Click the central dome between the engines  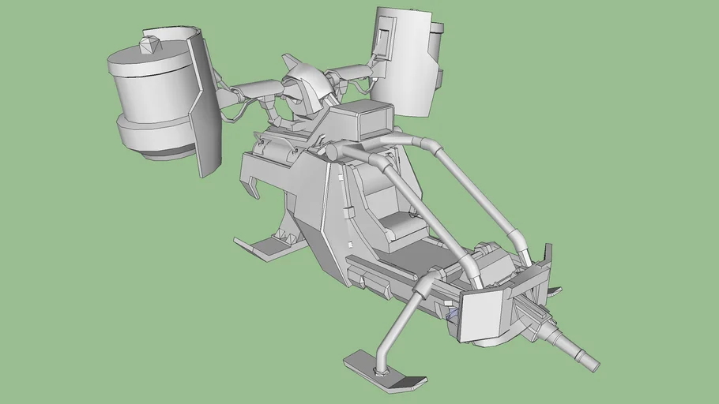[307, 85]
